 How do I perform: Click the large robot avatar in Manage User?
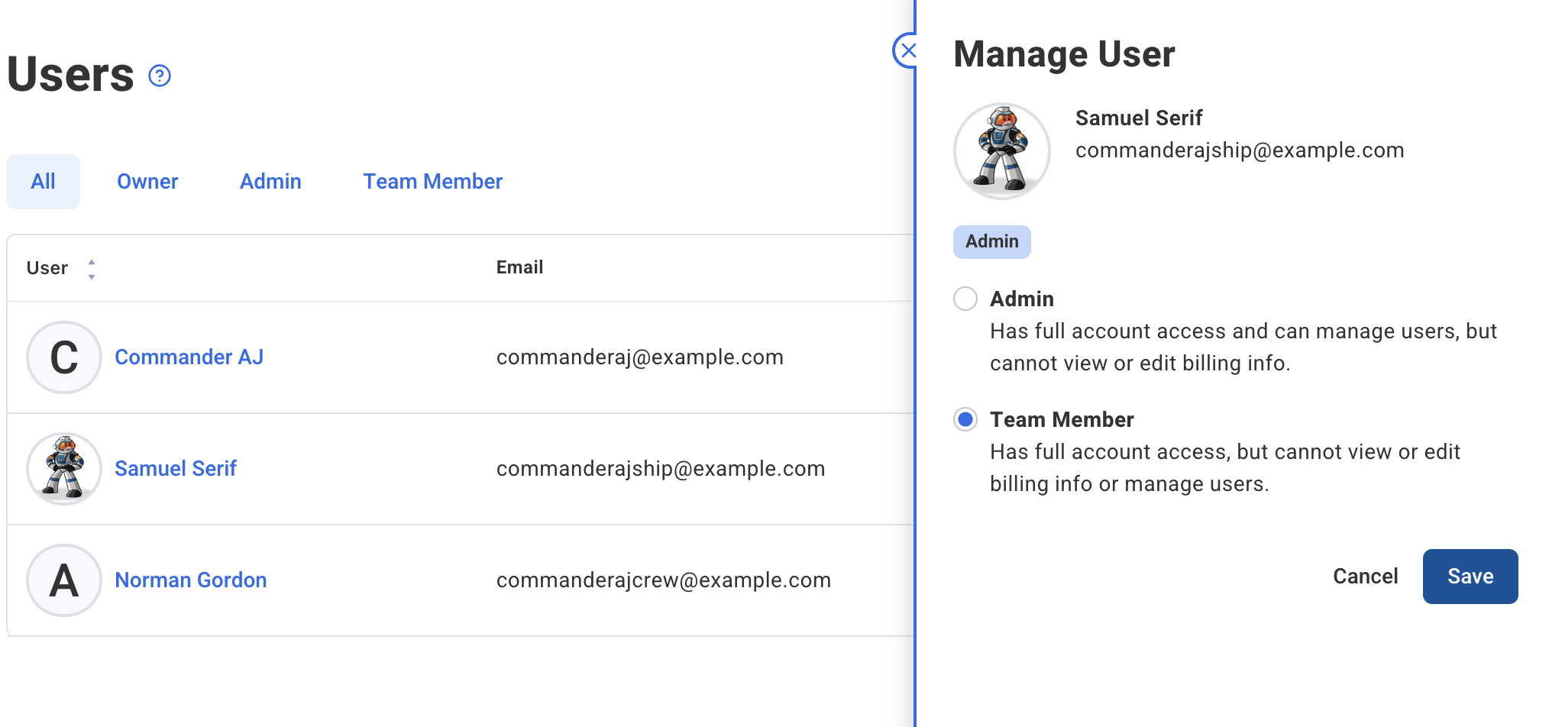pos(1002,151)
